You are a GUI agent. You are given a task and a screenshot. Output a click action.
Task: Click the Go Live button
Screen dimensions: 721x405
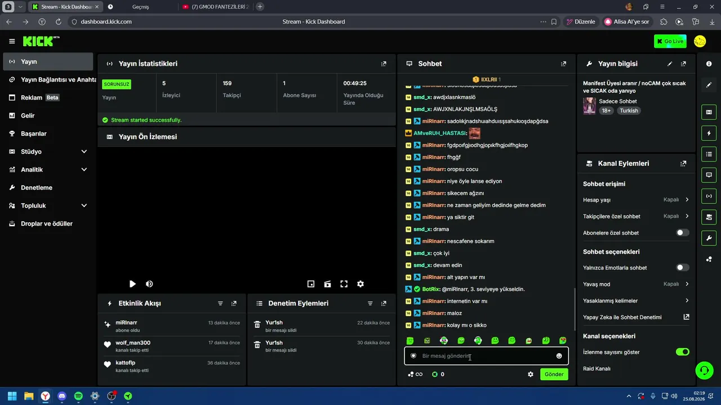point(670,41)
